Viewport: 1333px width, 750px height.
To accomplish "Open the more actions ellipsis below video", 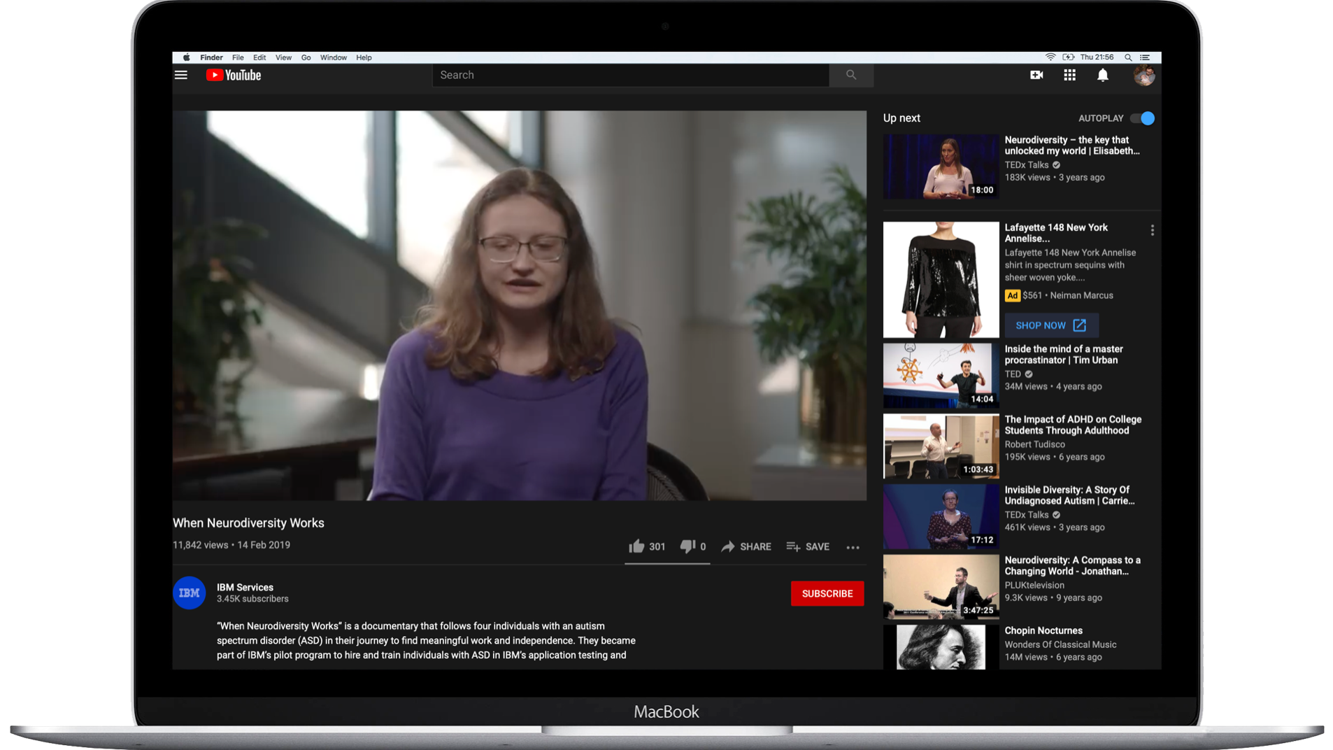I will (x=853, y=547).
